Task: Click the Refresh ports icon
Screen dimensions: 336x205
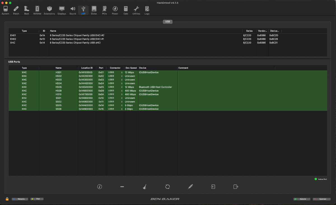Action: click(167, 187)
